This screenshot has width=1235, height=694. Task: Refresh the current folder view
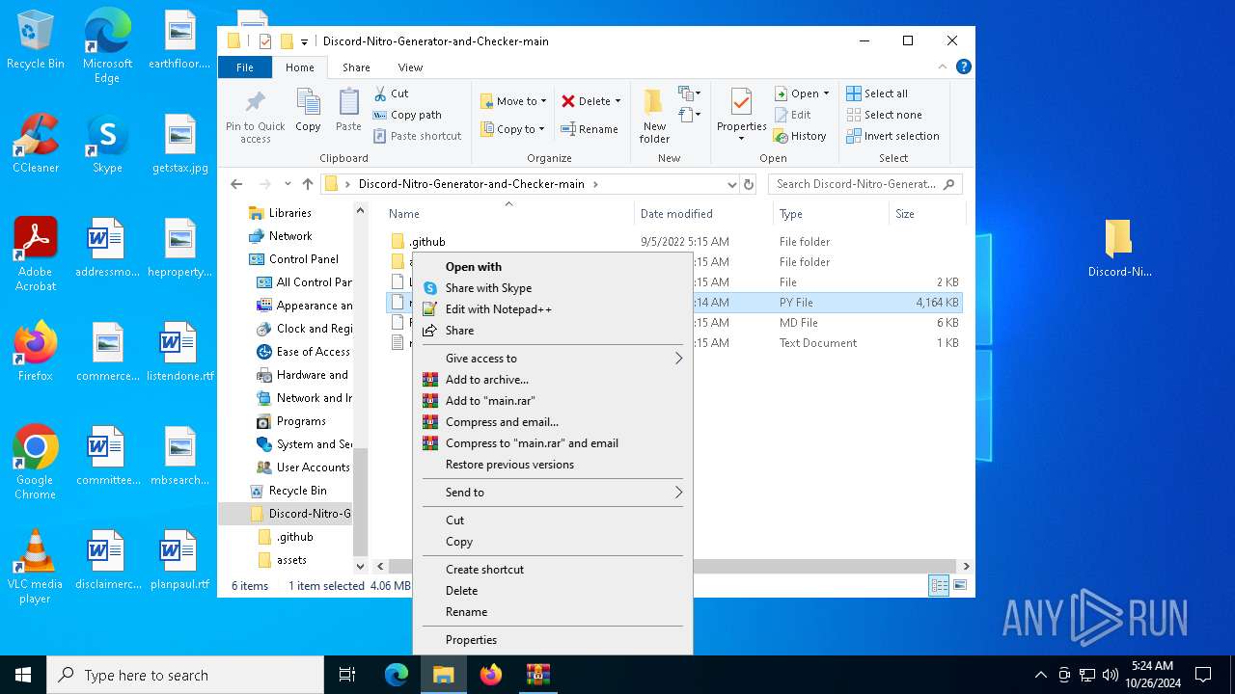749,184
